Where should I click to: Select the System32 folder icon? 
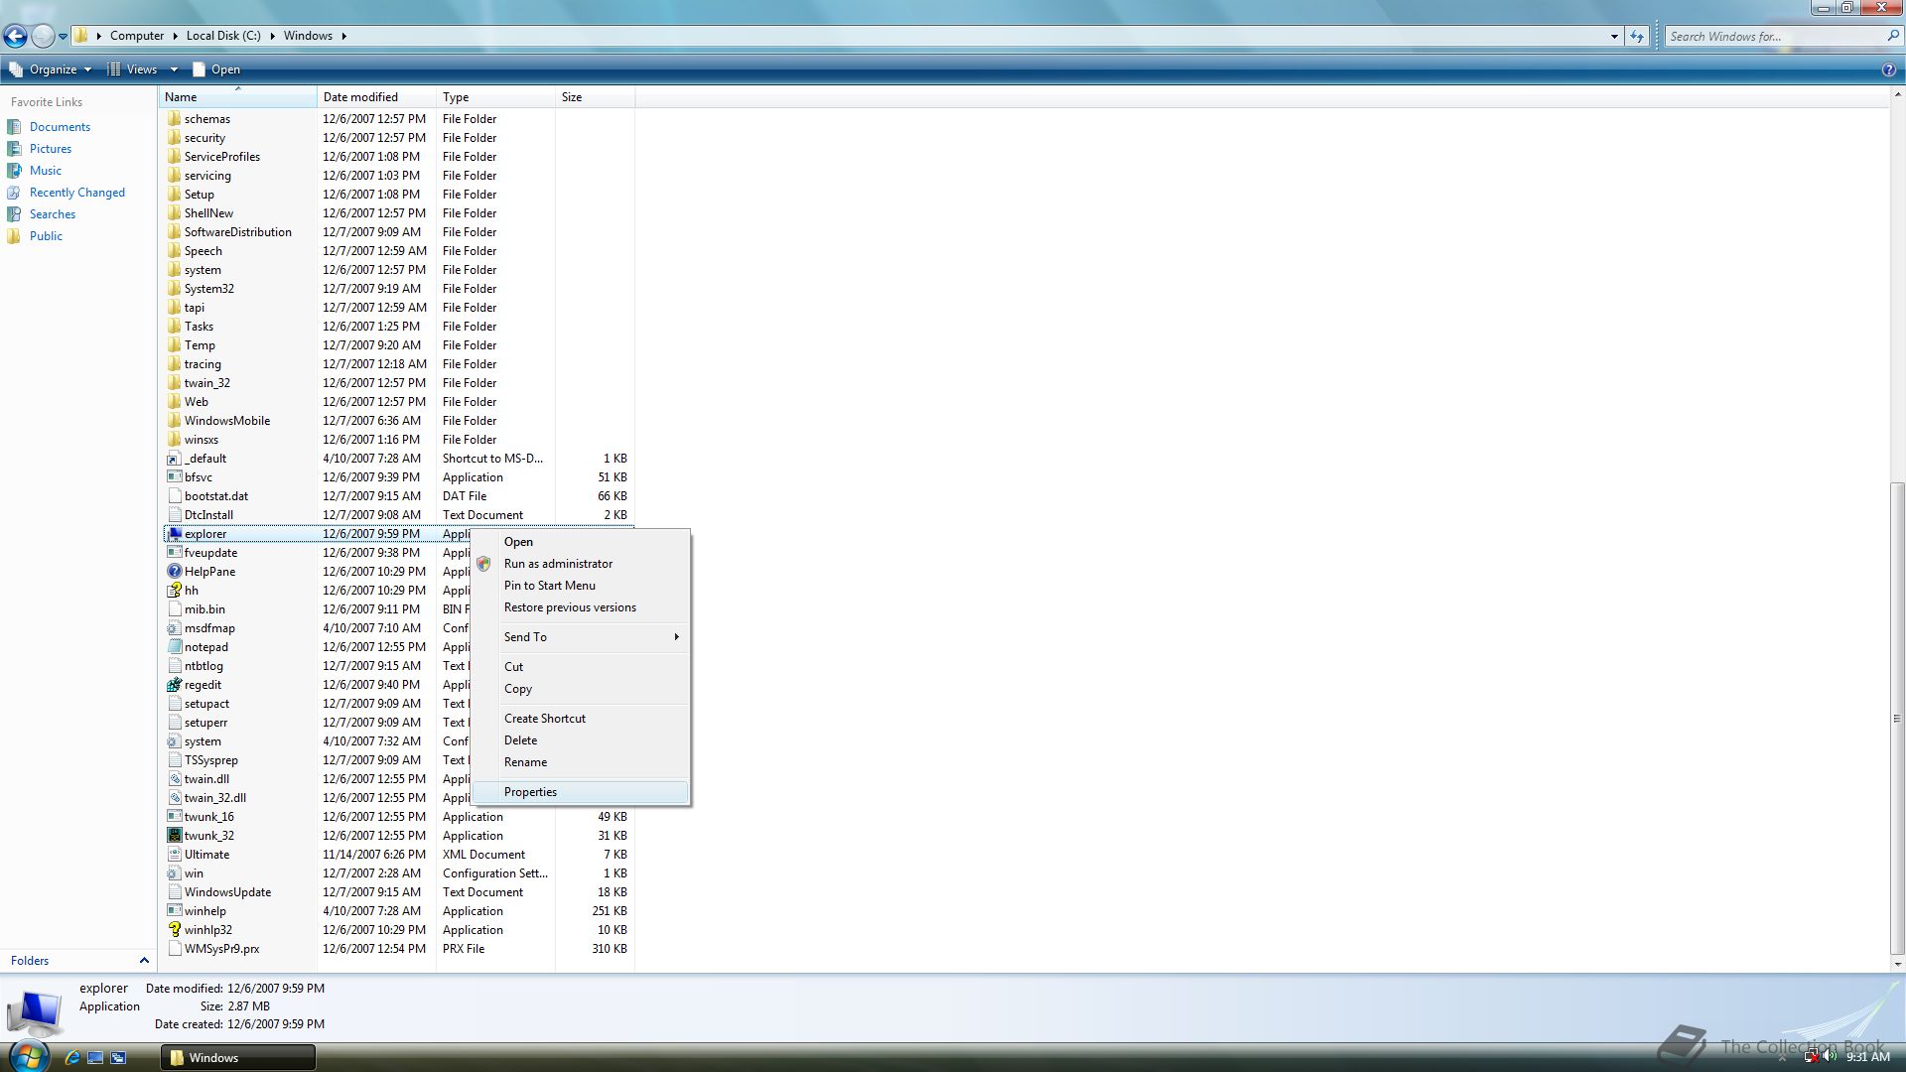click(174, 289)
